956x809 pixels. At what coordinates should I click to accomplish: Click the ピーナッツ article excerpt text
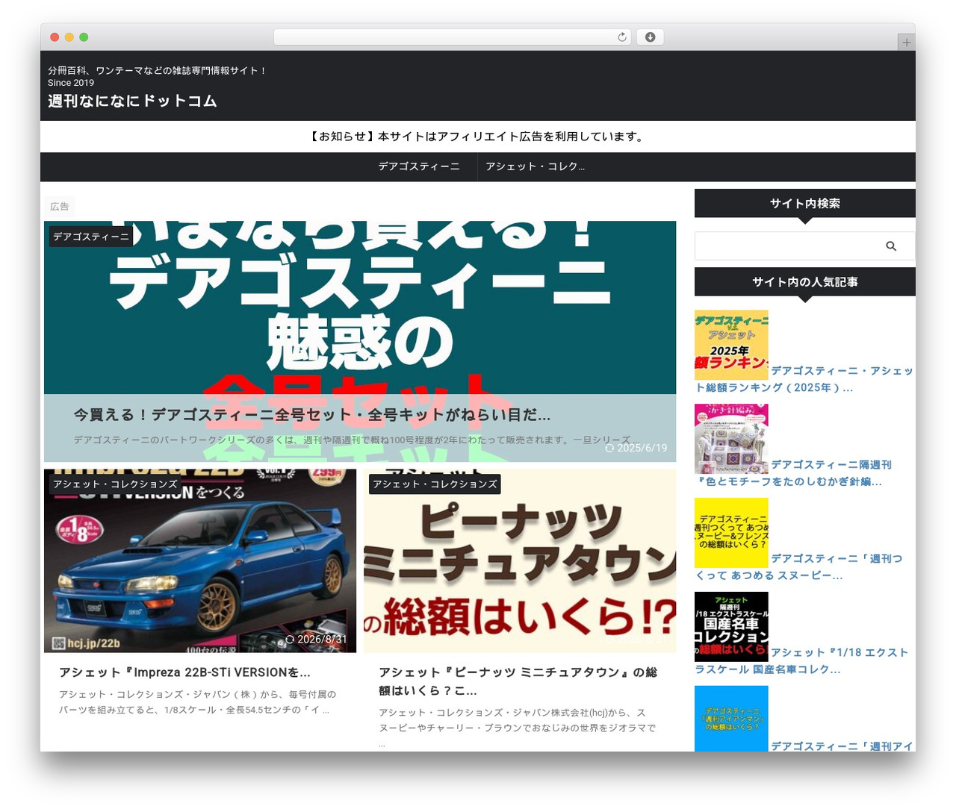tap(518, 728)
